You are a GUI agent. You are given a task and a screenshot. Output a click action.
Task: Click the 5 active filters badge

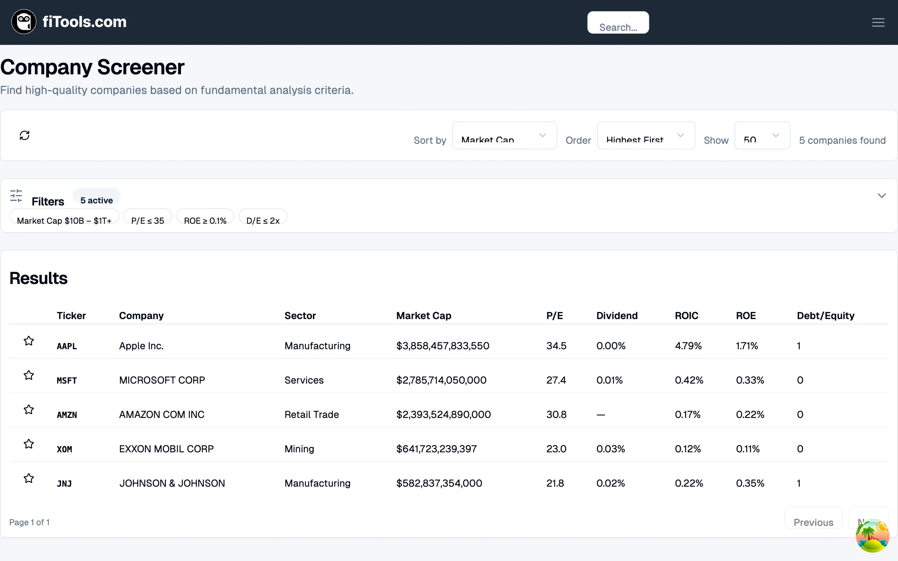click(x=96, y=197)
